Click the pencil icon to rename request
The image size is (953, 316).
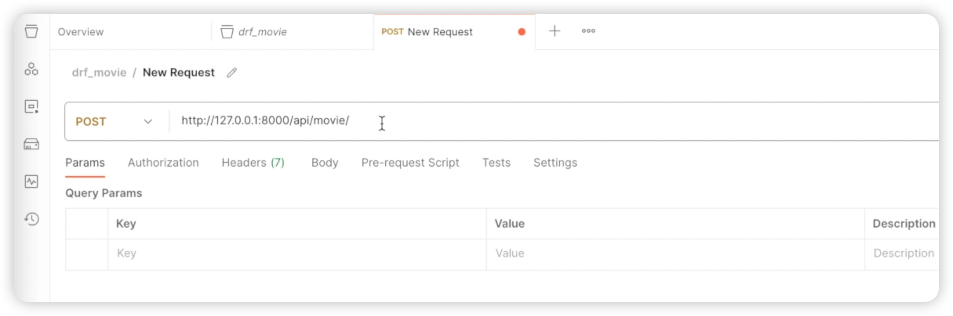[232, 72]
